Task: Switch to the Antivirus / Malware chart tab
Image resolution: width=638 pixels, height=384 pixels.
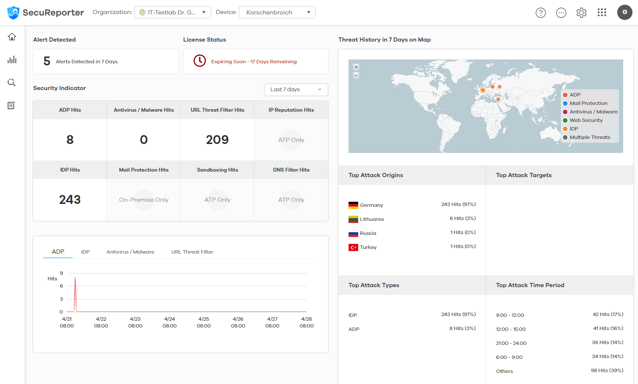Action: point(130,252)
